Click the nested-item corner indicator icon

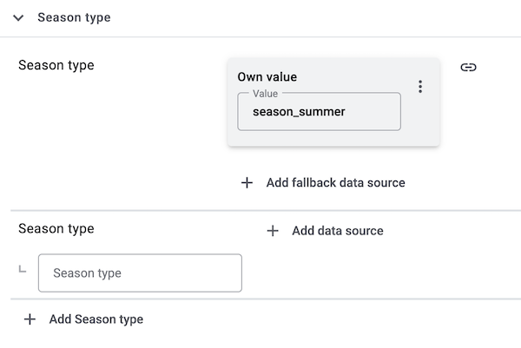(x=23, y=270)
